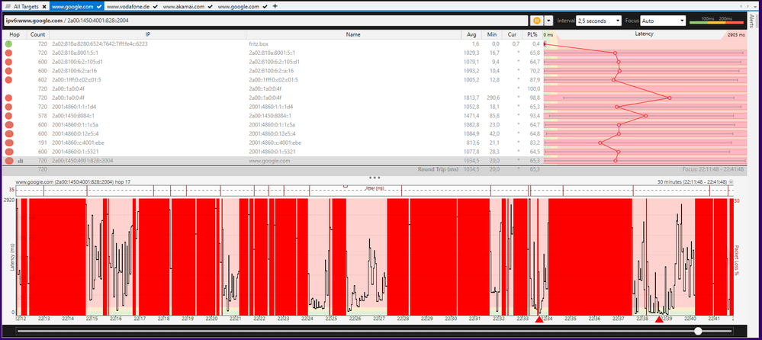
Task: Click the graph icon on the www.google.com row
Action: click(20, 161)
